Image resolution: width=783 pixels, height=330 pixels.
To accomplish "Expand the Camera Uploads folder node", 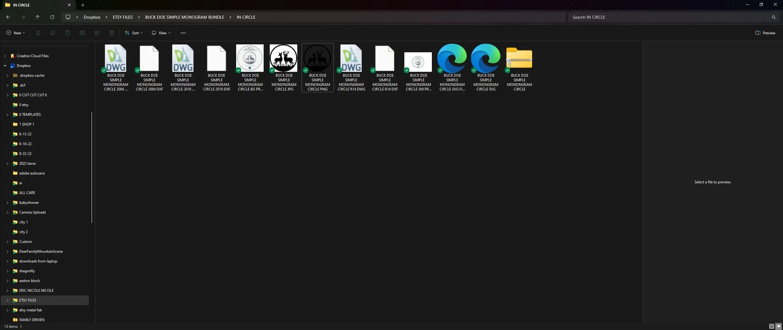I will click(x=8, y=212).
